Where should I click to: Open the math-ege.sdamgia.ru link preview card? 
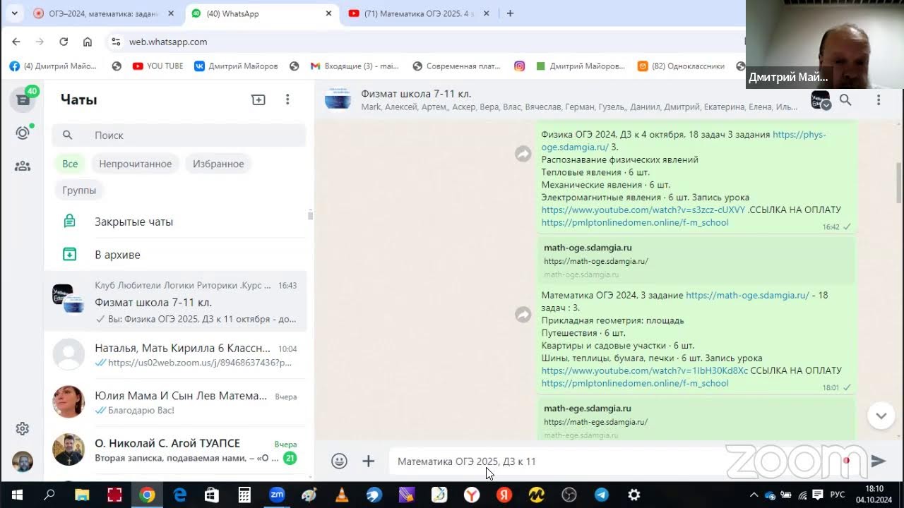696,421
